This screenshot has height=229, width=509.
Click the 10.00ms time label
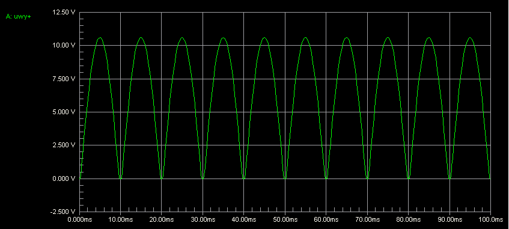[x=121, y=219]
